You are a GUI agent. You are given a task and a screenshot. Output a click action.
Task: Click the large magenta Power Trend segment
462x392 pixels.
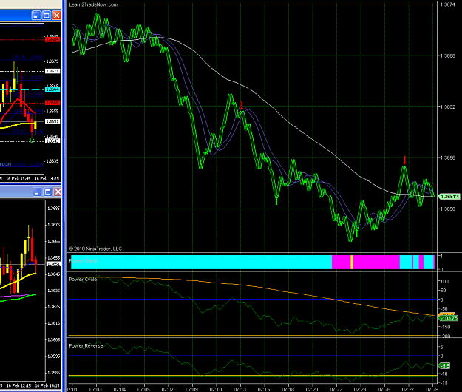376,262
